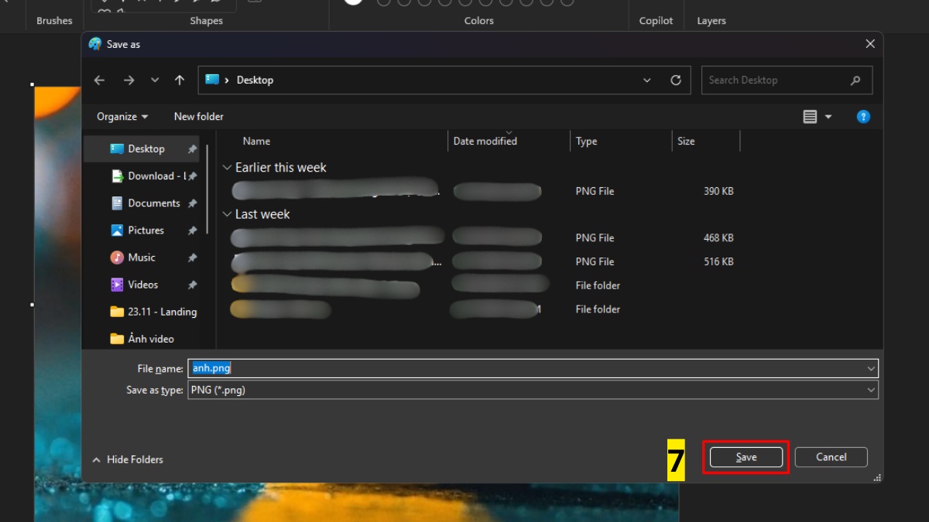The width and height of the screenshot is (929, 522).
Task: Collapse the Last week group
Action: (228, 214)
